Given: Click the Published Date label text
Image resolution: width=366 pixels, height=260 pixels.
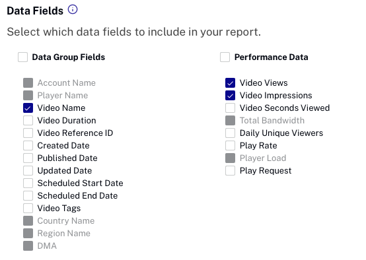Looking at the screenshot, I should (x=67, y=158).
